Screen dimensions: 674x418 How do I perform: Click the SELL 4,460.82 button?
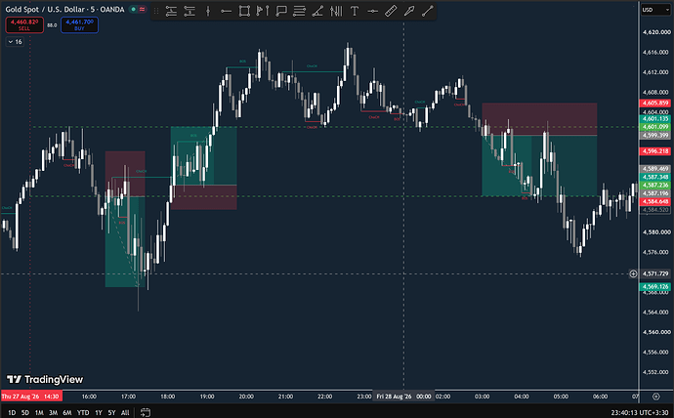coord(24,25)
